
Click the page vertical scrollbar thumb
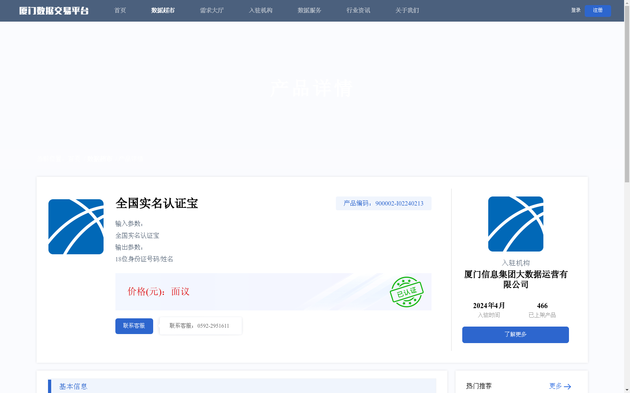click(627, 94)
